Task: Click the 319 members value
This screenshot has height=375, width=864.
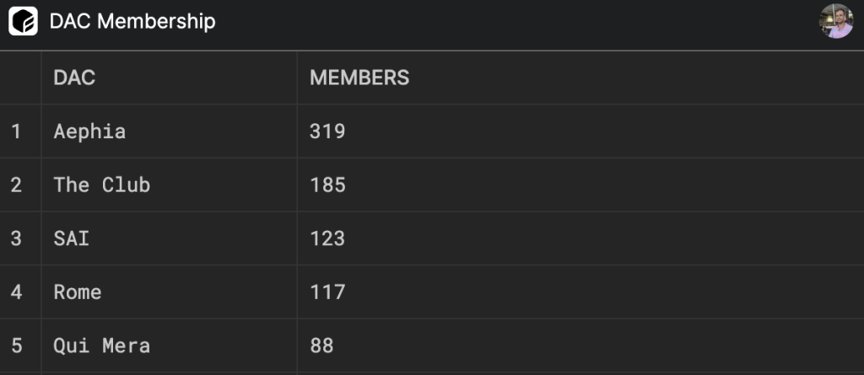Action: click(327, 131)
